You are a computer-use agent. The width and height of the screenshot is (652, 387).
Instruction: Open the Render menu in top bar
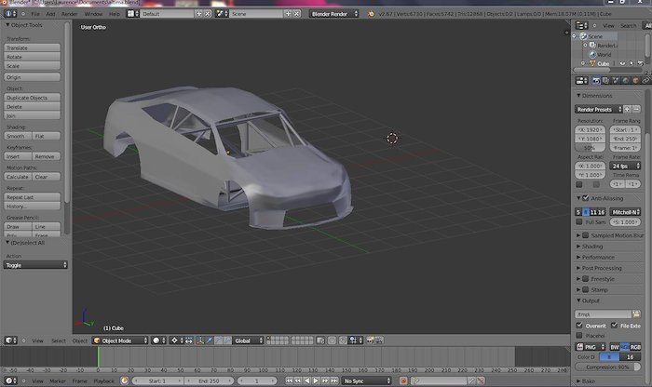click(x=70, y=15)
